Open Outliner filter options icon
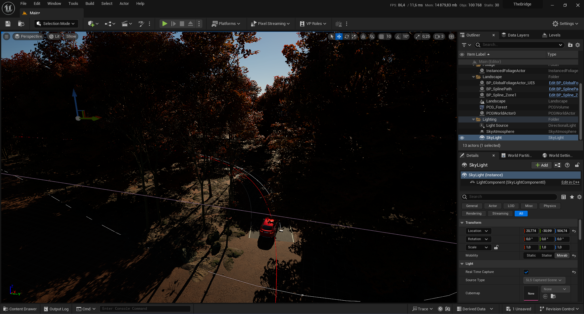The width and height of the screenshot is (584, 314). [466, 45]
